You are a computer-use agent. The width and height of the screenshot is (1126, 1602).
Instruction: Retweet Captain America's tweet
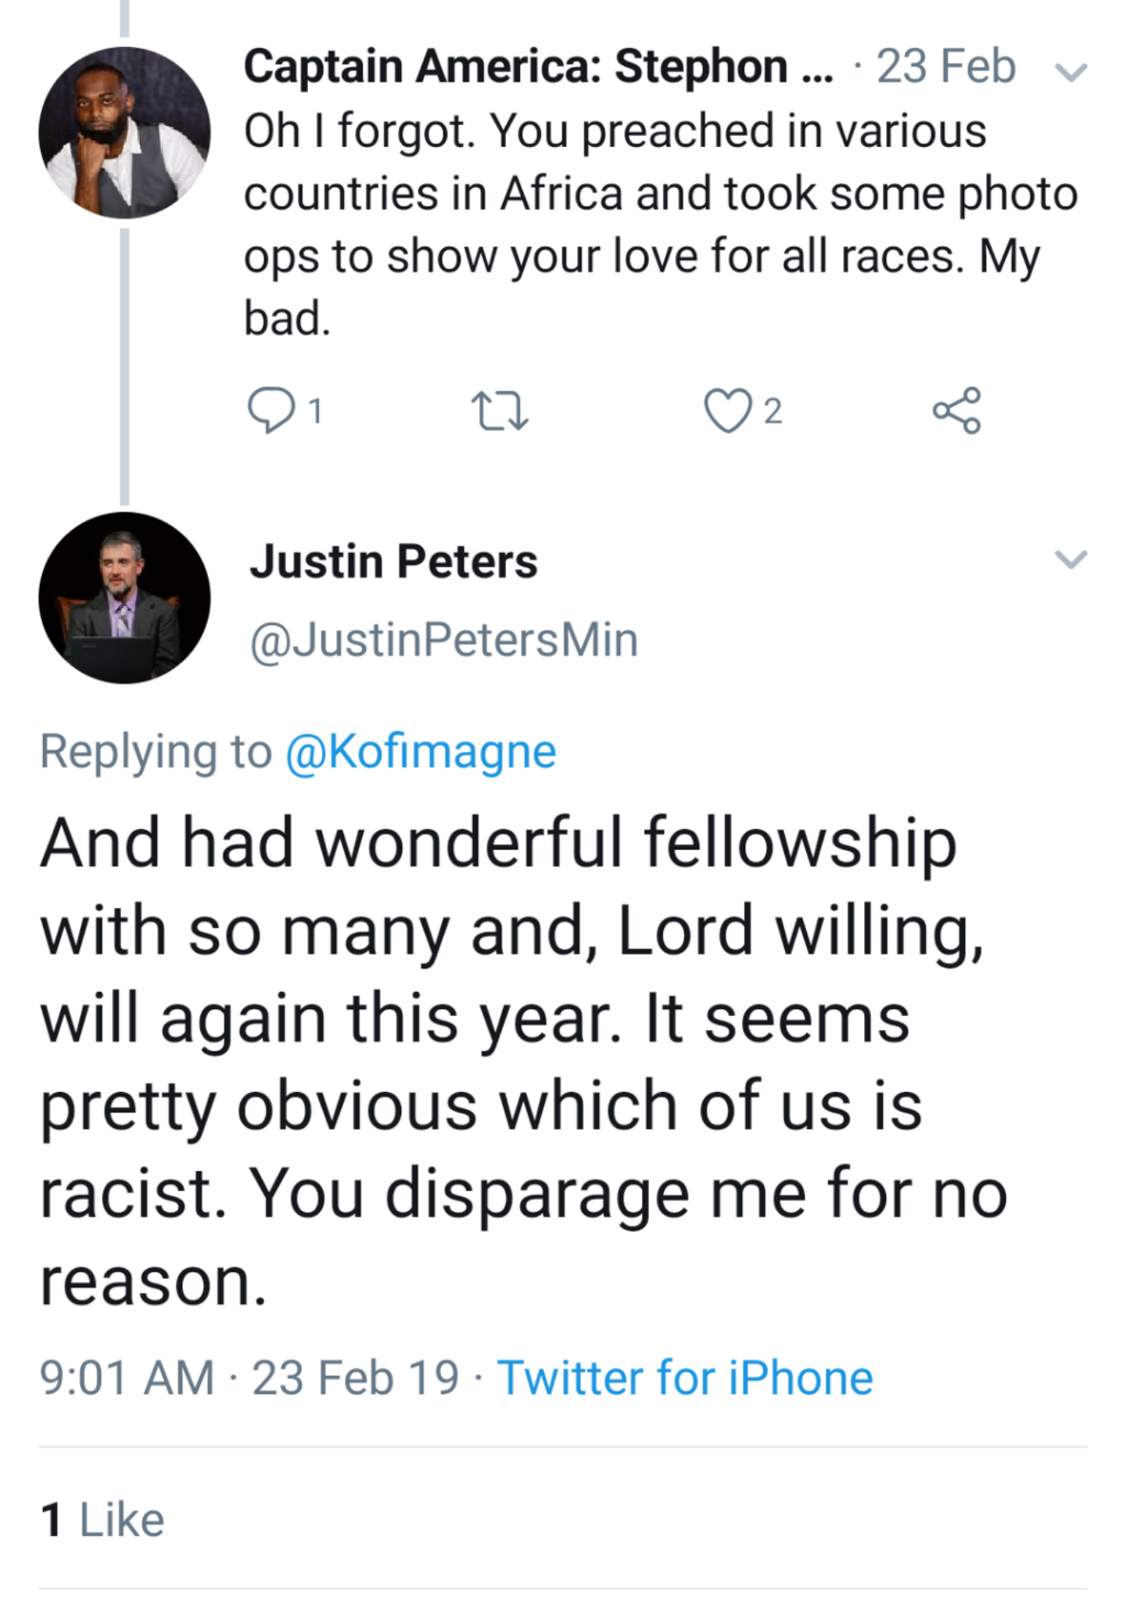pos(500,411)
